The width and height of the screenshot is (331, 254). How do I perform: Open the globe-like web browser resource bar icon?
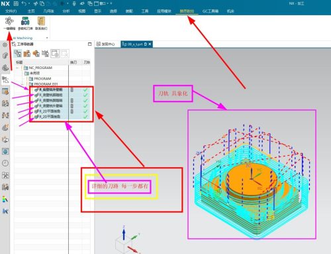coord(5,151)
